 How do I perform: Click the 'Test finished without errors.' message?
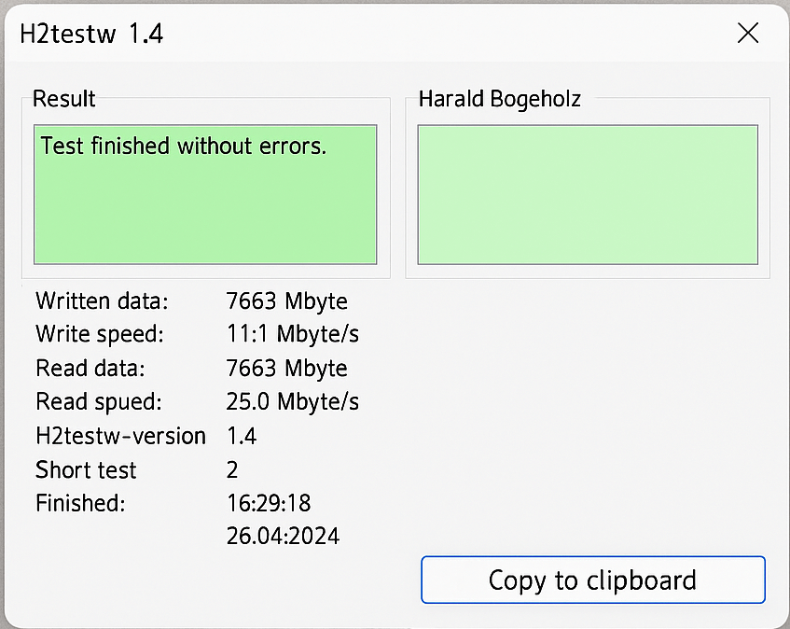click(x=184, y=147)
